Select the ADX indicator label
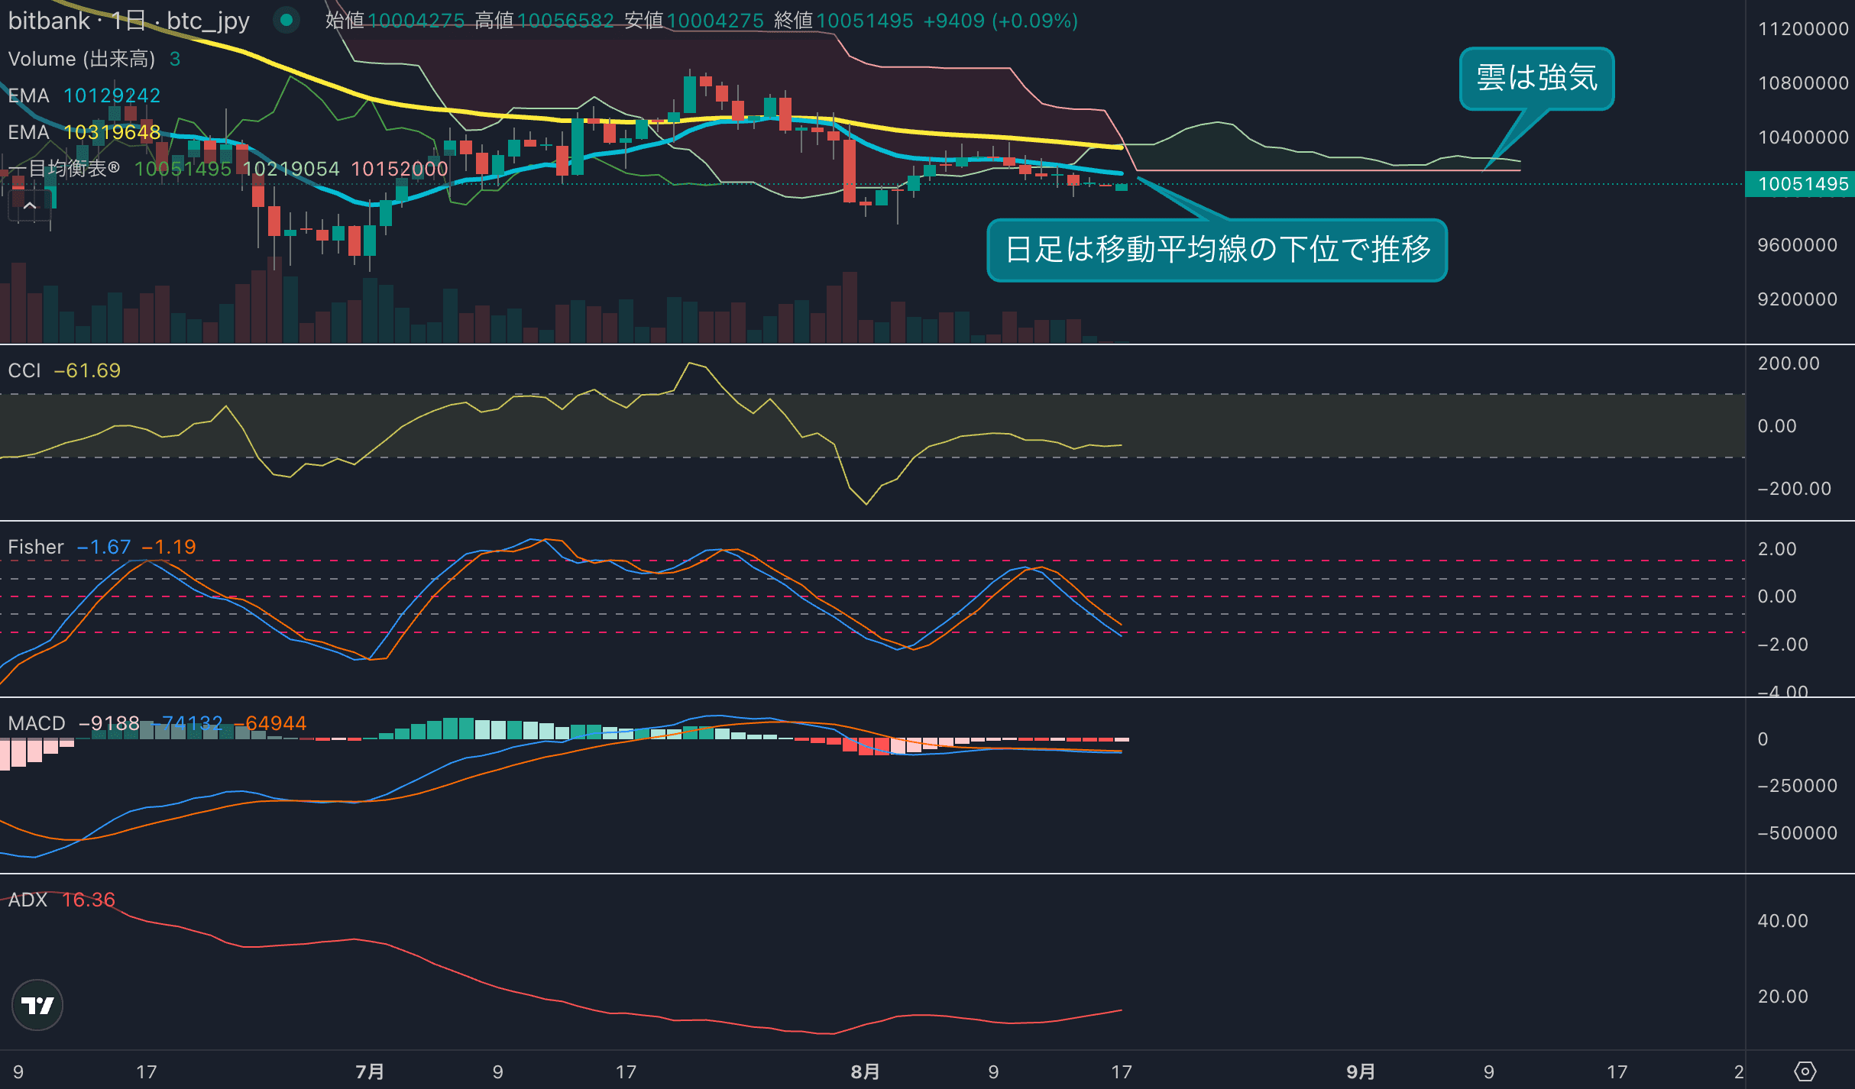The width and height of the screenshot is (1855, 1089). click(x=28, y=900)
